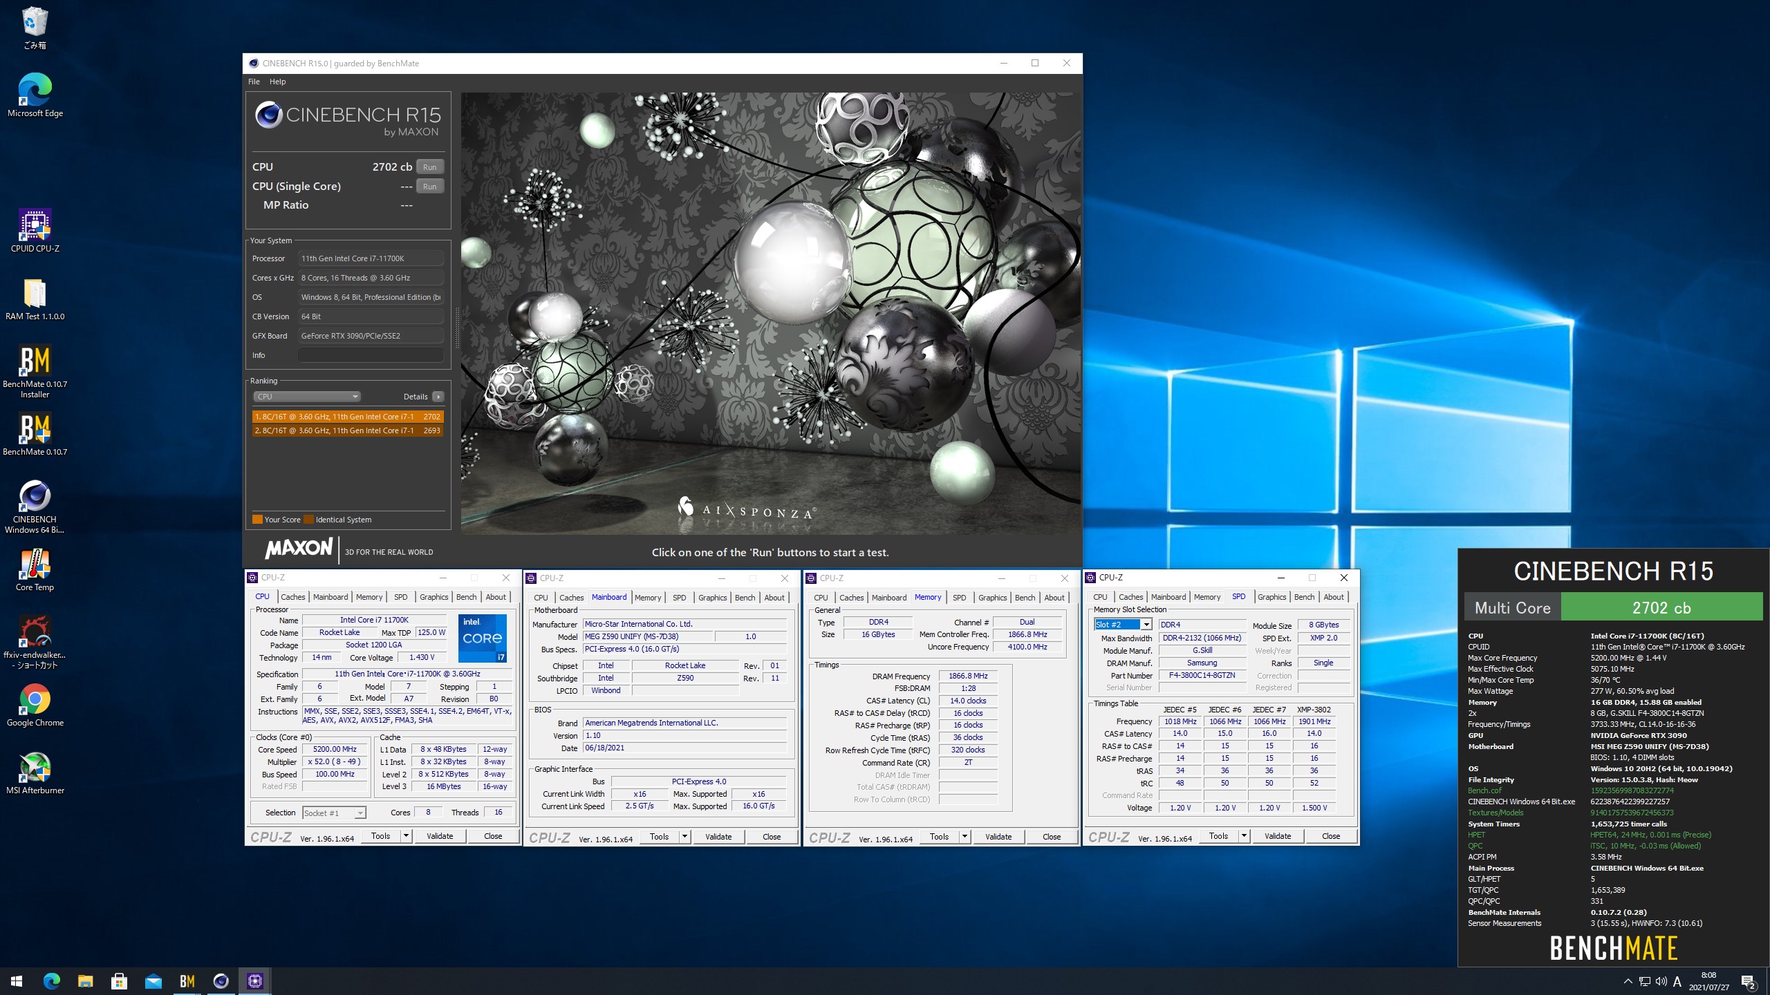Click Validate in SPD CPU-Z window
The width and height of the screenshot is (1770, 995).
pos(1278,836)
